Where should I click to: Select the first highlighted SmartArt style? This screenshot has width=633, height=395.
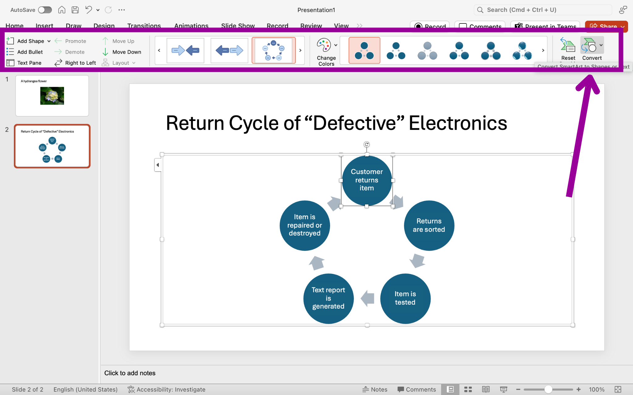(364, 50)
